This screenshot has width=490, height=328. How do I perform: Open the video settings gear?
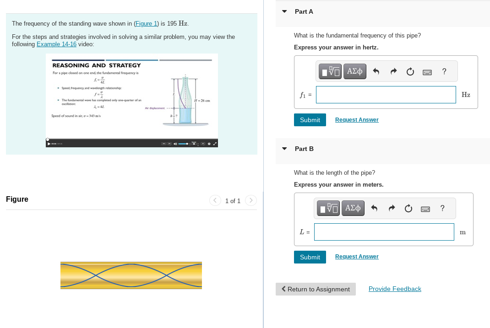click(x=209, y=144)
